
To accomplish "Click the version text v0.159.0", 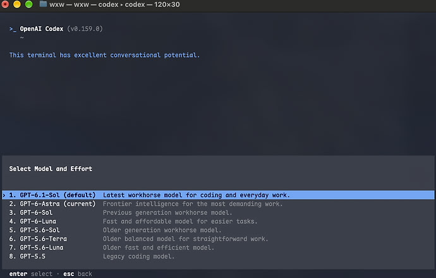I will (85, 29).
